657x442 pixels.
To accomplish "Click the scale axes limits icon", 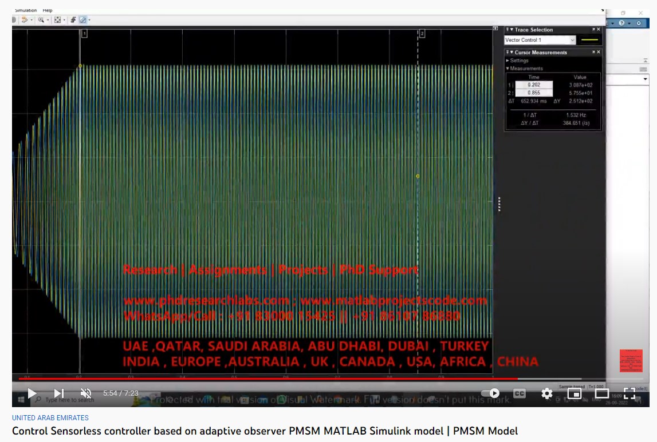I will point(57,20).
